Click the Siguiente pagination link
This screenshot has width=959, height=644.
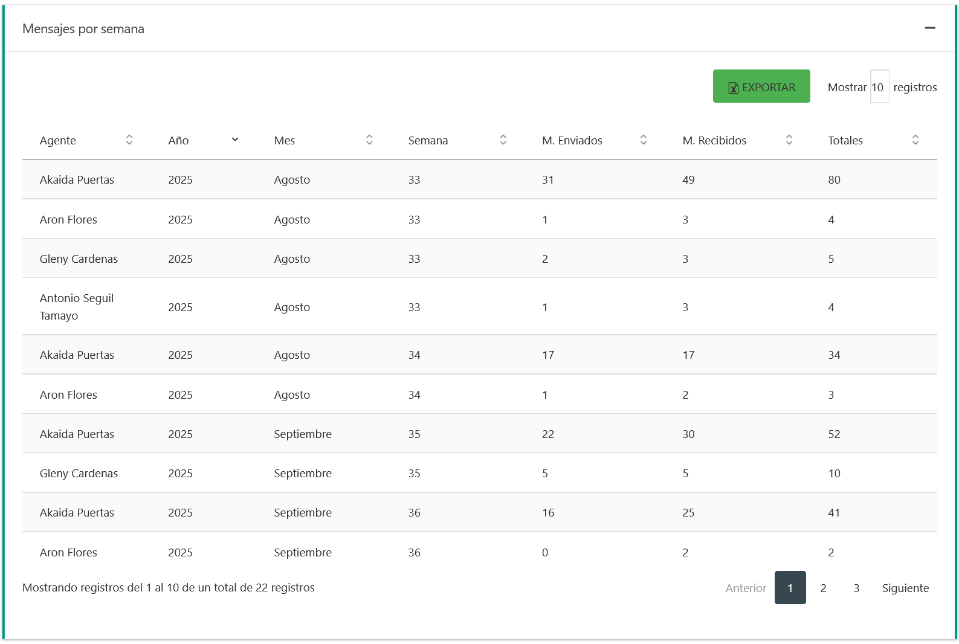point(905,588)
